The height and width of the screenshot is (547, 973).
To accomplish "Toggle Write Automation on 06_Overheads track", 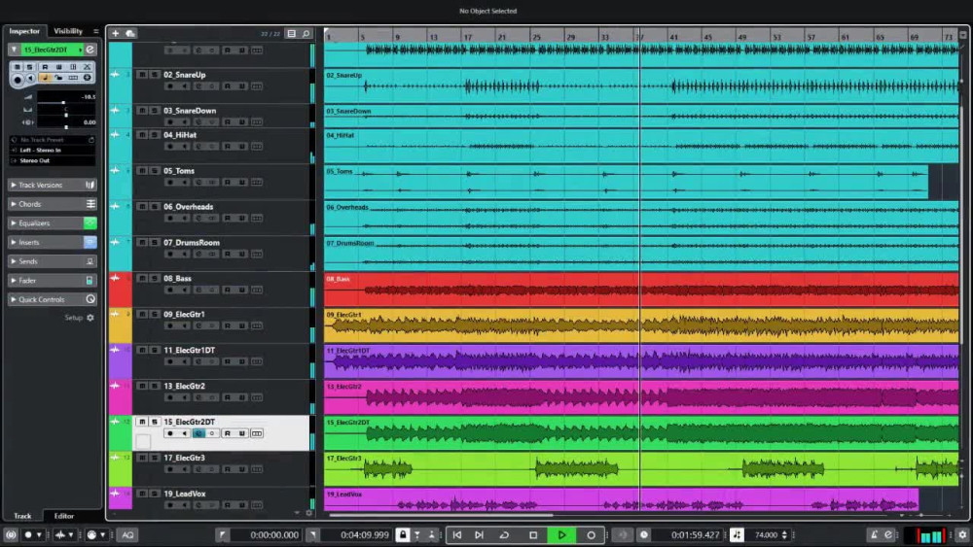I will point(242,218).
